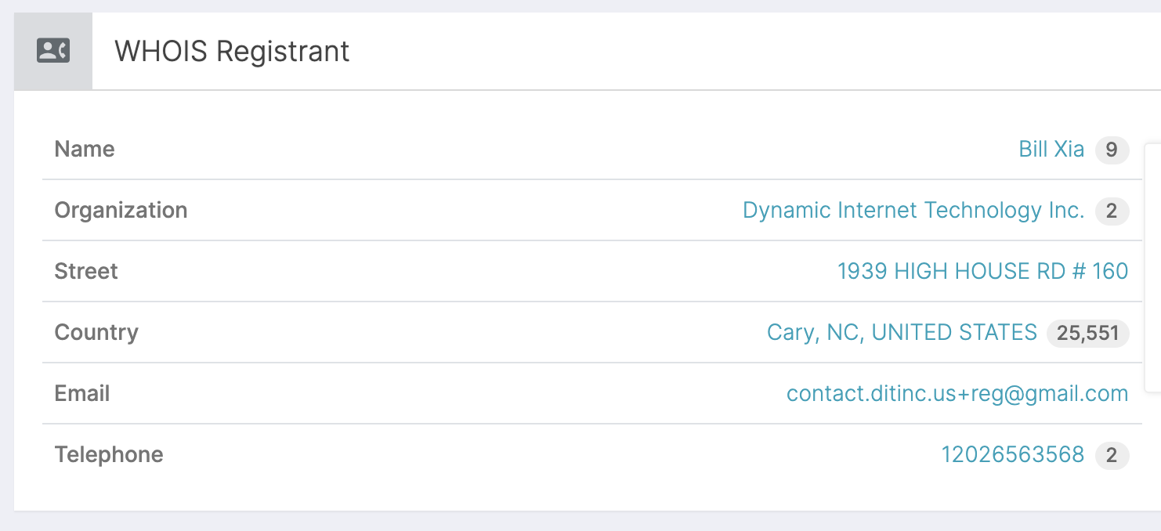
Task: Click the count badge 9 beside Bill Xia
Action: [x=1112, y=150]
